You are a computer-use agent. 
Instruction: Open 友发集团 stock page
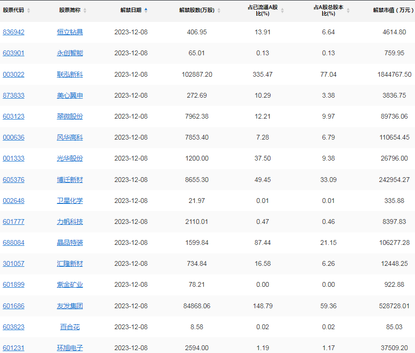(x=70, y=306)
